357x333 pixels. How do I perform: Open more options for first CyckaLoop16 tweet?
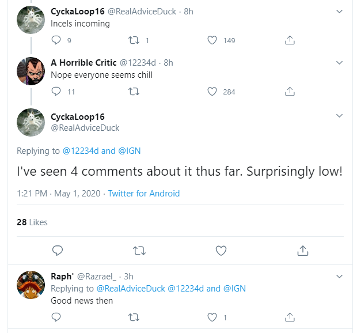[339, 12]
